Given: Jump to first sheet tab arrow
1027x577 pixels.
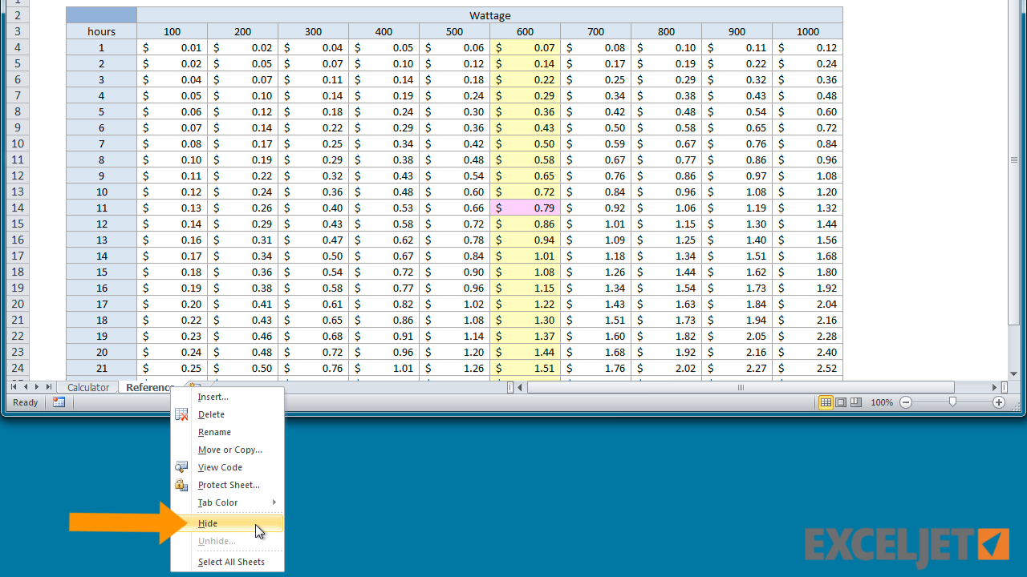Looking at the screenshot, I should pyautogui.click(x=14, y=387).
